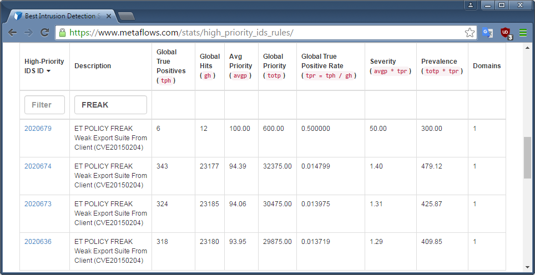
Task: Click the IDS ID Filter input box
Action: click(x=45, y=105)
